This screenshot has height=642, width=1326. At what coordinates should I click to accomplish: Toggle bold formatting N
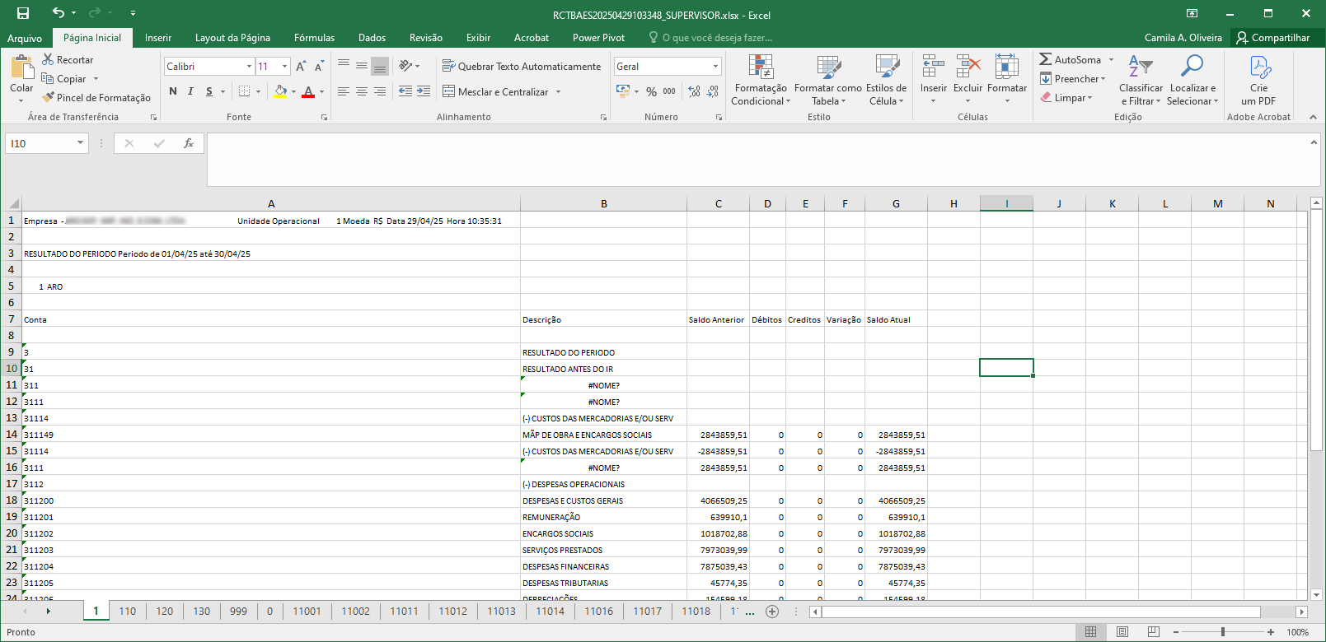click(x=173, y=91)
